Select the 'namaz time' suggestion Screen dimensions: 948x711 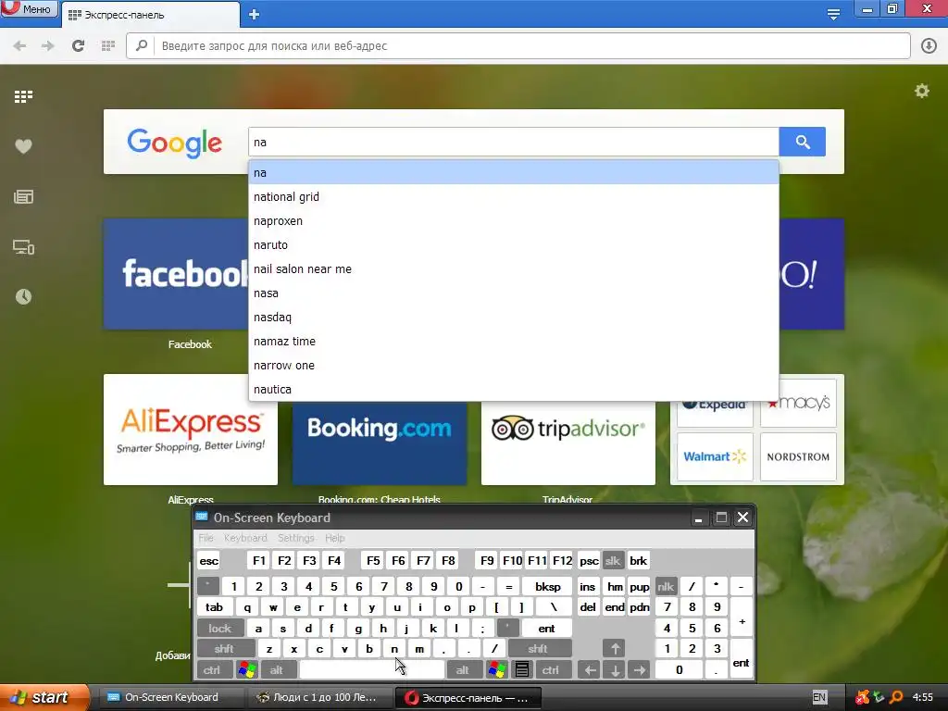(513, 342)
